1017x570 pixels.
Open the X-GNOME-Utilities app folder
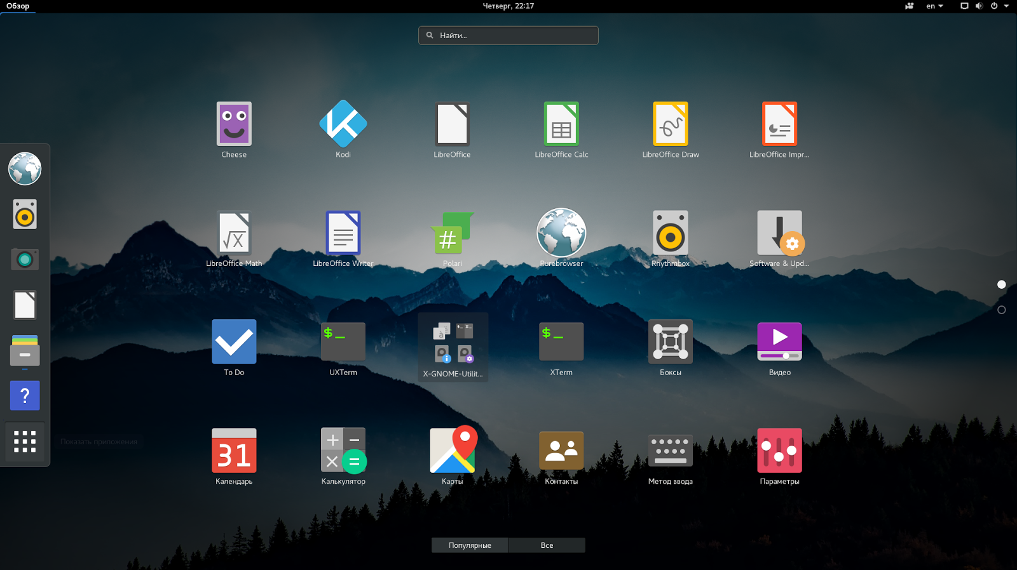pyautogui.click(x=453, y=347)
